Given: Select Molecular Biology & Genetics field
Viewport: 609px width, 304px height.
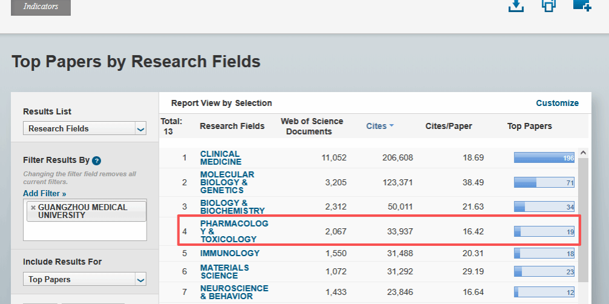Looking at the screenshot, I should pyautogui.click(x=227, y=182).
